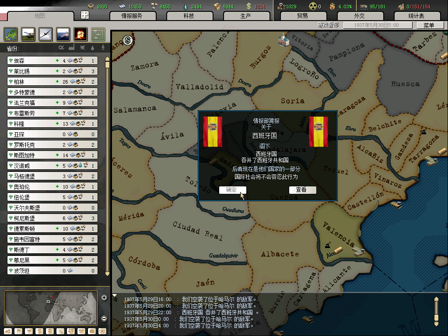Open the 统计表 tab

[416, 16]
